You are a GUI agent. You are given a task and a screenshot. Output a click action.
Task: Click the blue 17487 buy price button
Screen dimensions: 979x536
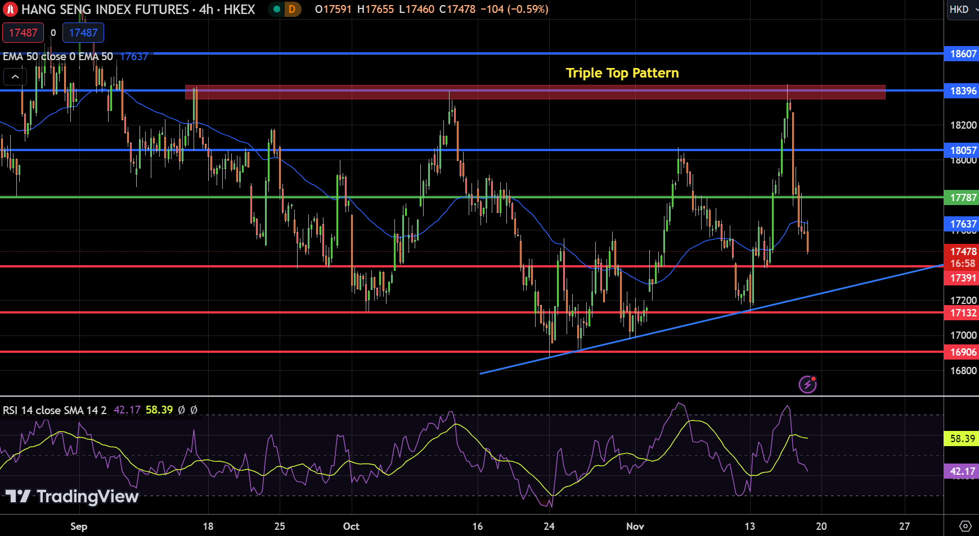[x=83, y=33]
